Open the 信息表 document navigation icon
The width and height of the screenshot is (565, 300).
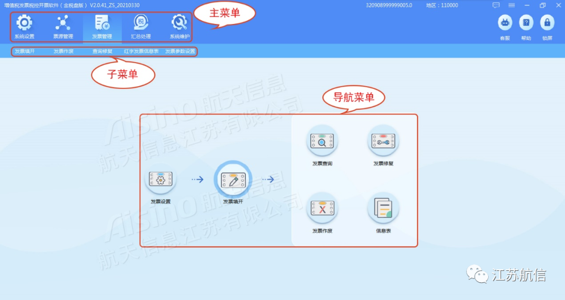[x=383, y=208]
